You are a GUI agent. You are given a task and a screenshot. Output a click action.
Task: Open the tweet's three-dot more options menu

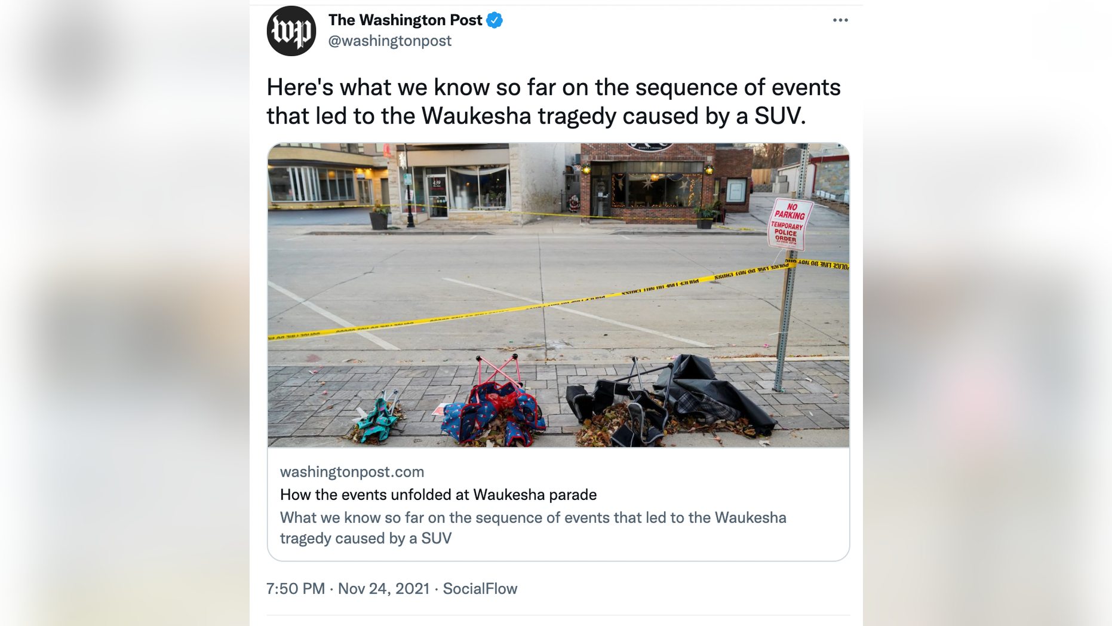click(x=840, y=20)
